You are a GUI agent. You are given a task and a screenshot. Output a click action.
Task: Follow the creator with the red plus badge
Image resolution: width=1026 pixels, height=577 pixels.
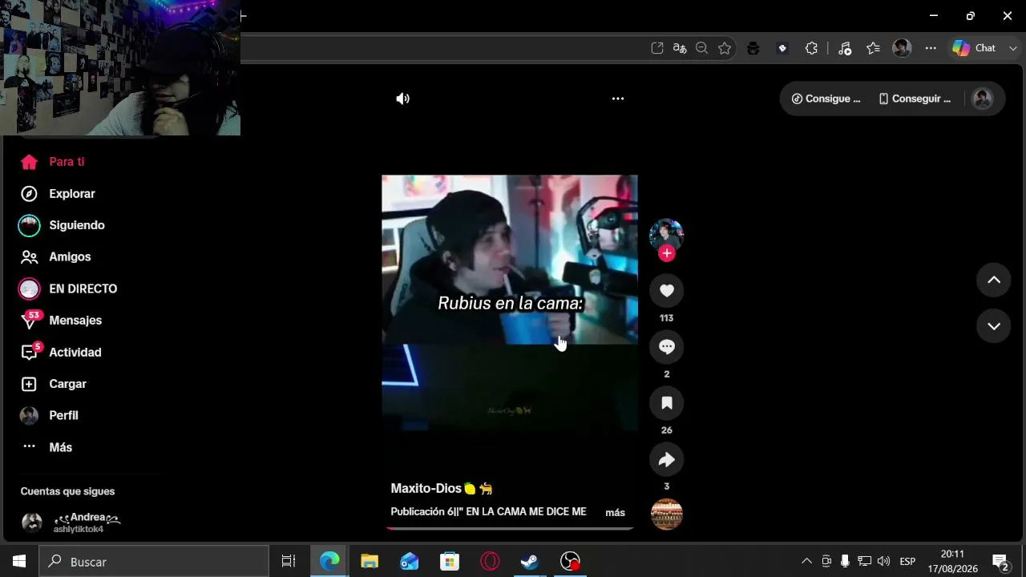click(x=666, y=253)
